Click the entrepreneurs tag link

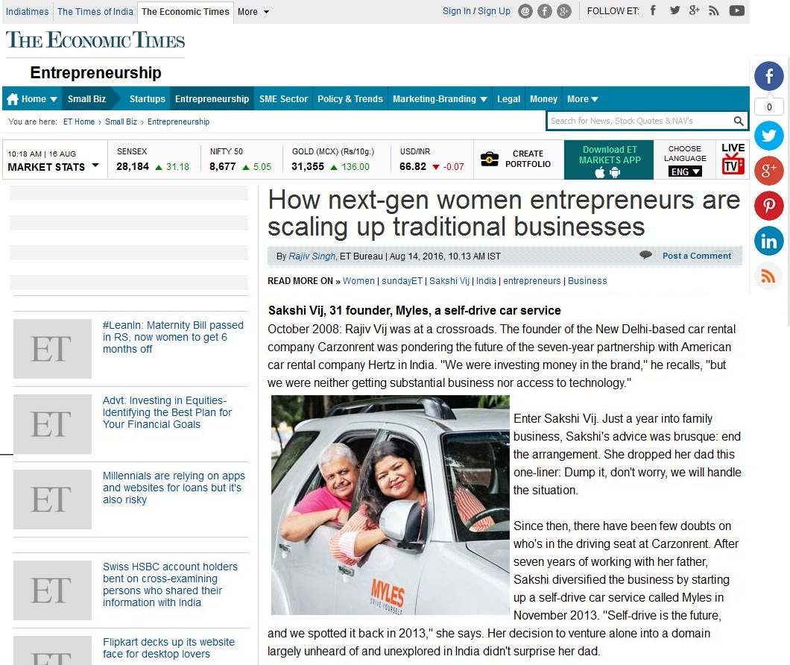click(531, 281)
